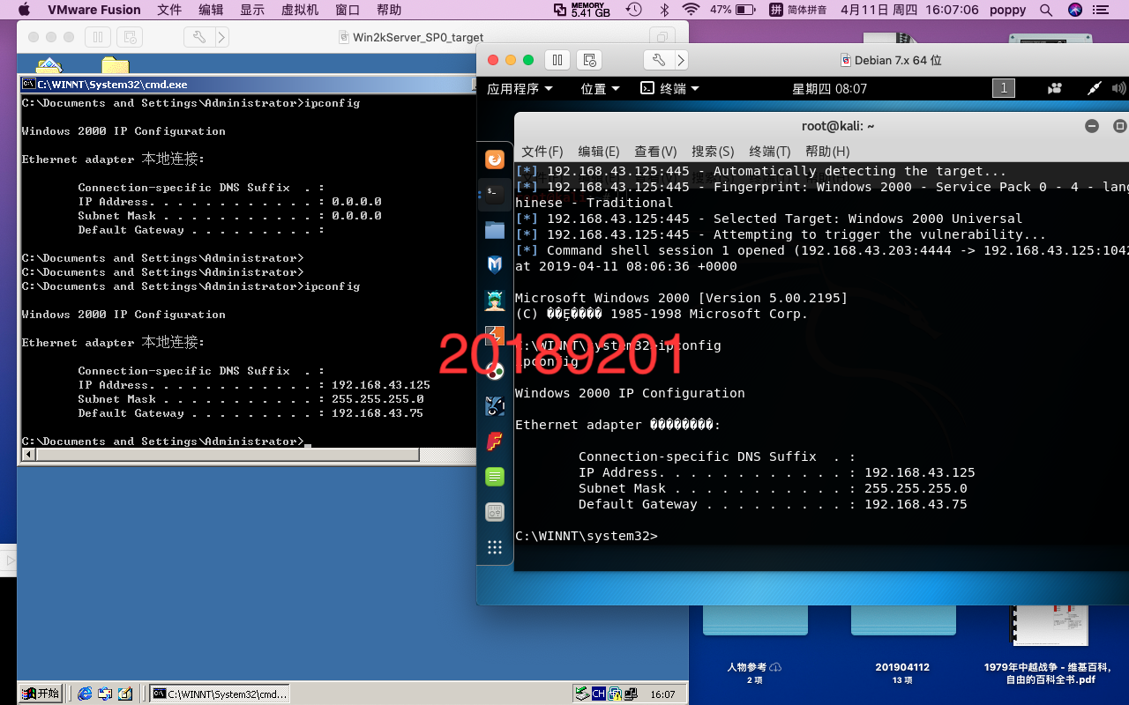Select the 人物参考 folder on the desktop
The width and height of the screenshot is (1129, 705).
(754, 667)
